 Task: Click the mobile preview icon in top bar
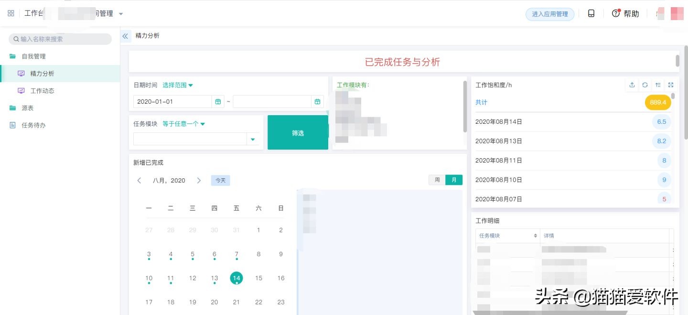click(x=591, y=13)
